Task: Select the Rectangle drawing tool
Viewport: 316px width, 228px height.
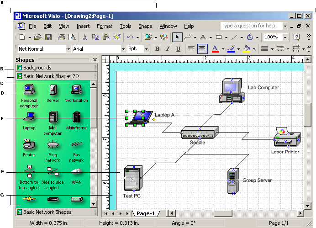Action: click(x=219, y=37)
